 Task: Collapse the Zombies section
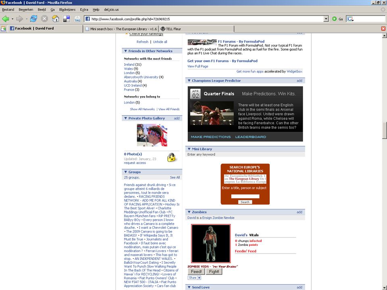click(x=189, y=212)
